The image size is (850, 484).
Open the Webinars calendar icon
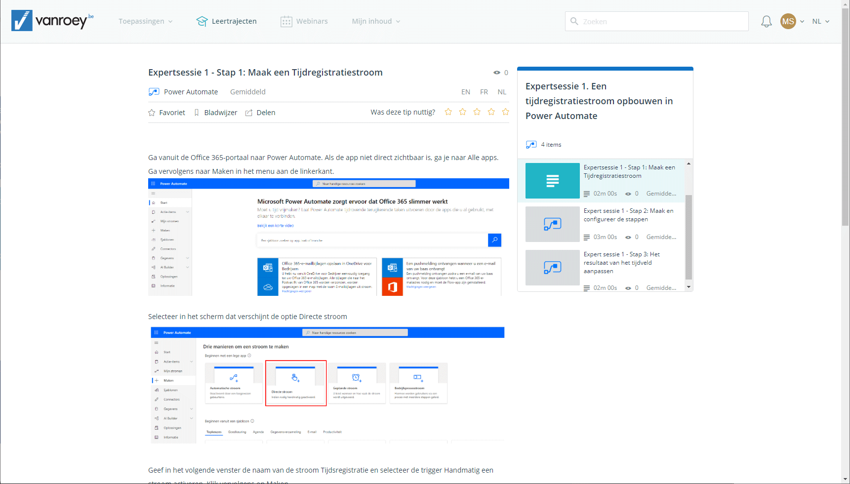pyautogui.click(x=286, y=21)
